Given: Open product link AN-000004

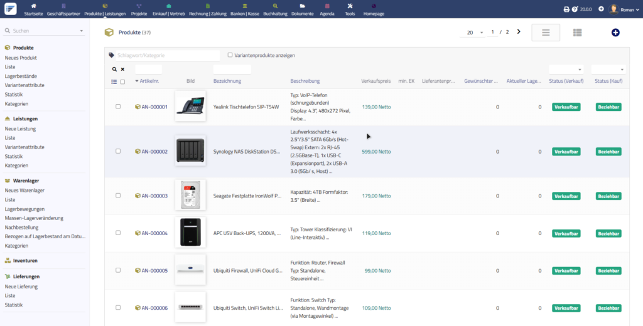Looking at the screenshot, I should pyautogui.click(x=154, y=233).
